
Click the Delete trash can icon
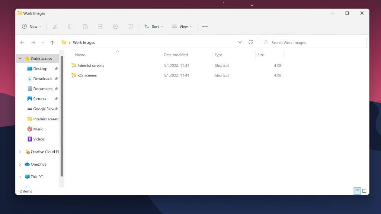coord(131,26)
